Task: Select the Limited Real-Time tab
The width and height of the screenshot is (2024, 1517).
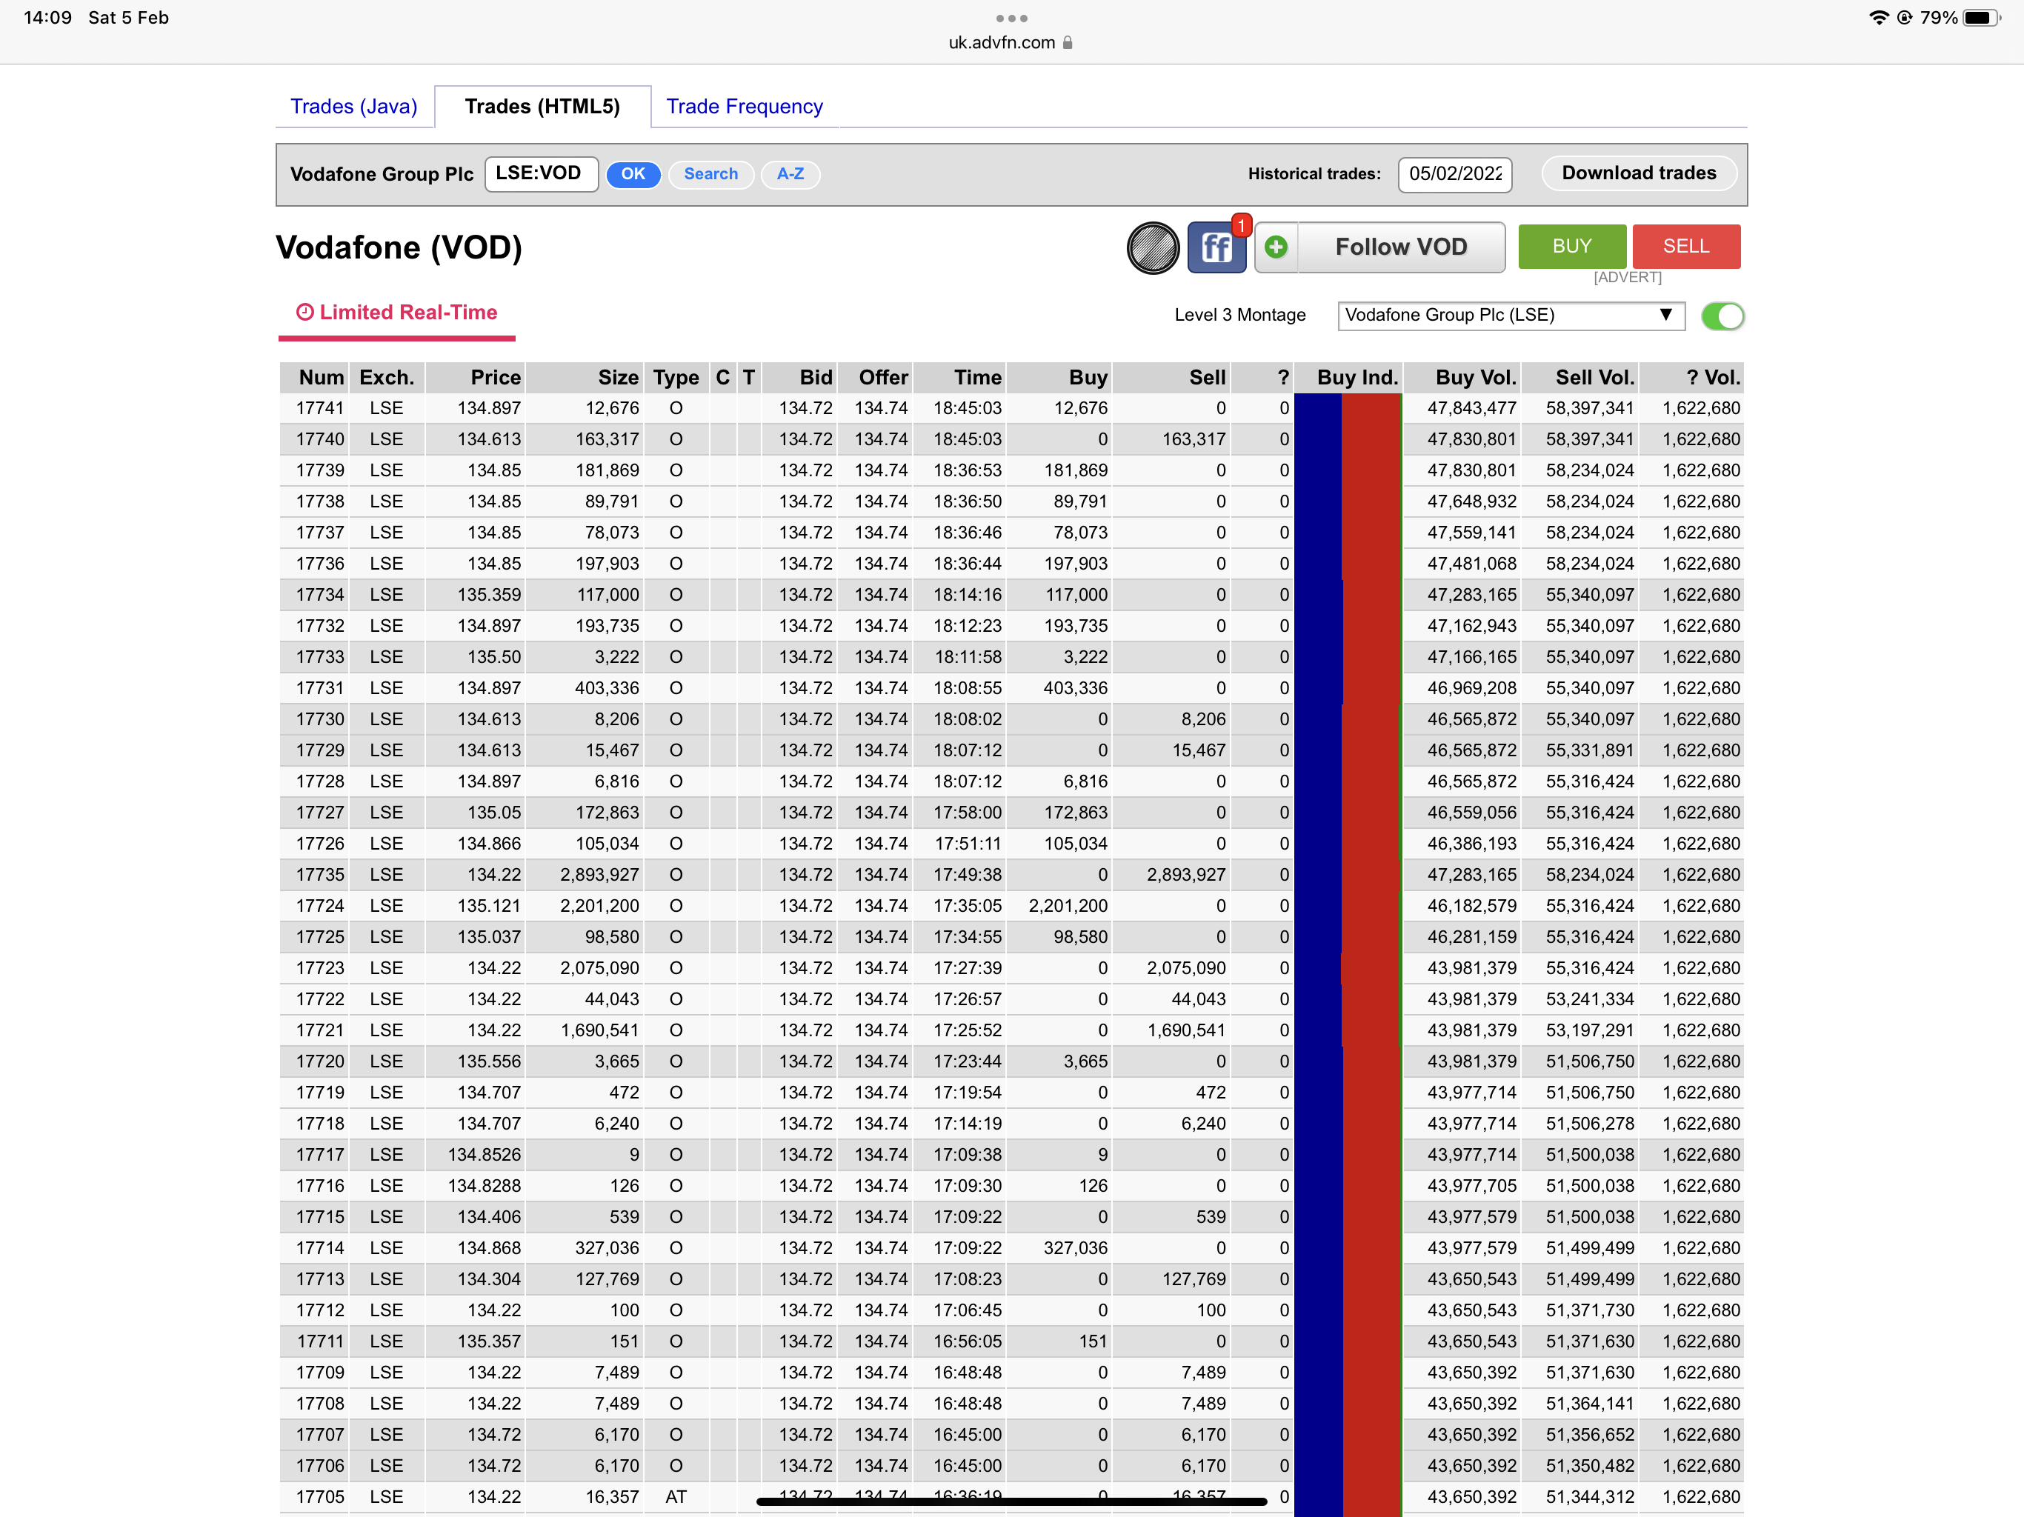Action: coord(397,313)
